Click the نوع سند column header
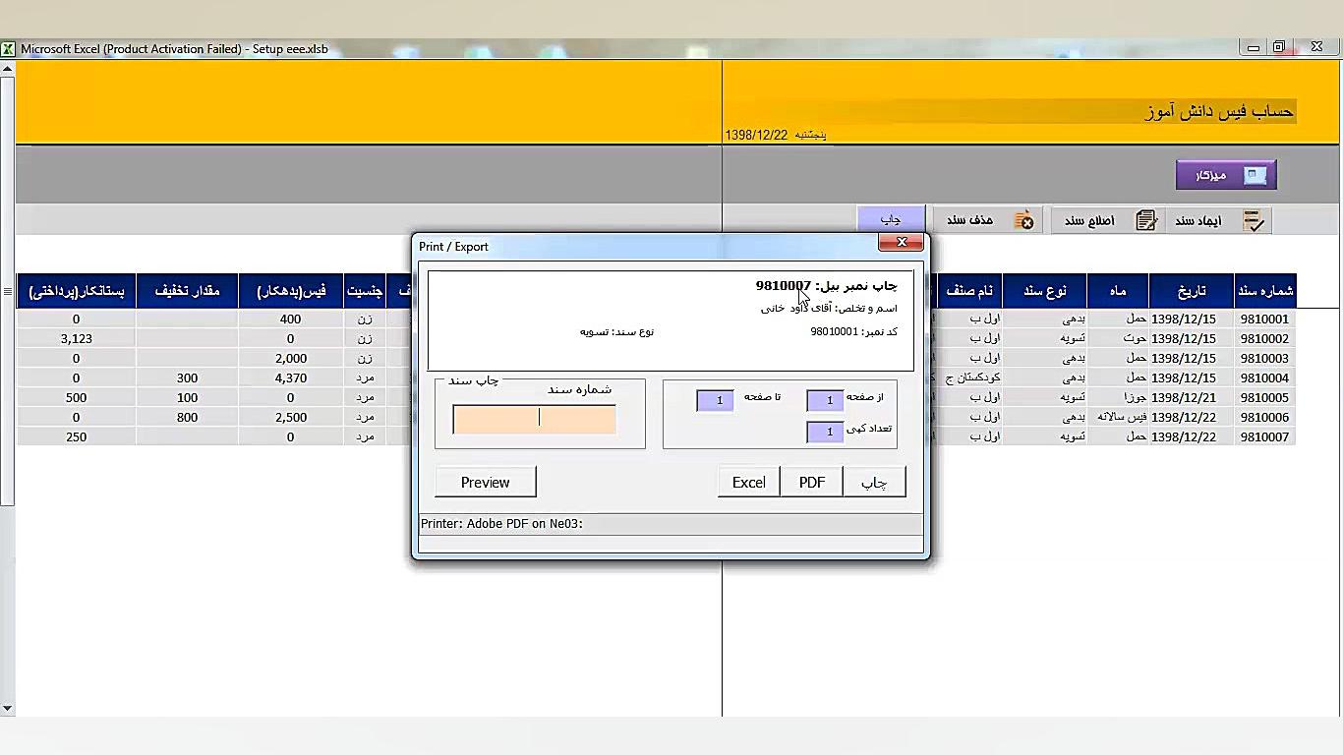This screenshot has height=755, width=1343. 1044,291
